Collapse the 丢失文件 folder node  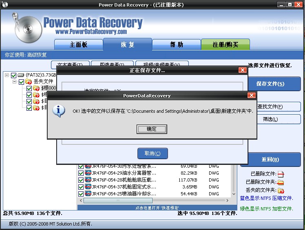(15, 81)
